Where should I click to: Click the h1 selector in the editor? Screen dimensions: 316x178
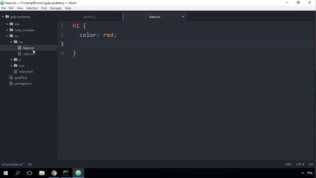[x=76, y=26]
